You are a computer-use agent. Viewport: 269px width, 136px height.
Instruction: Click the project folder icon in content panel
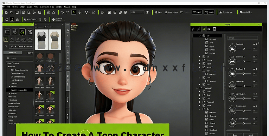coord(7,32)
